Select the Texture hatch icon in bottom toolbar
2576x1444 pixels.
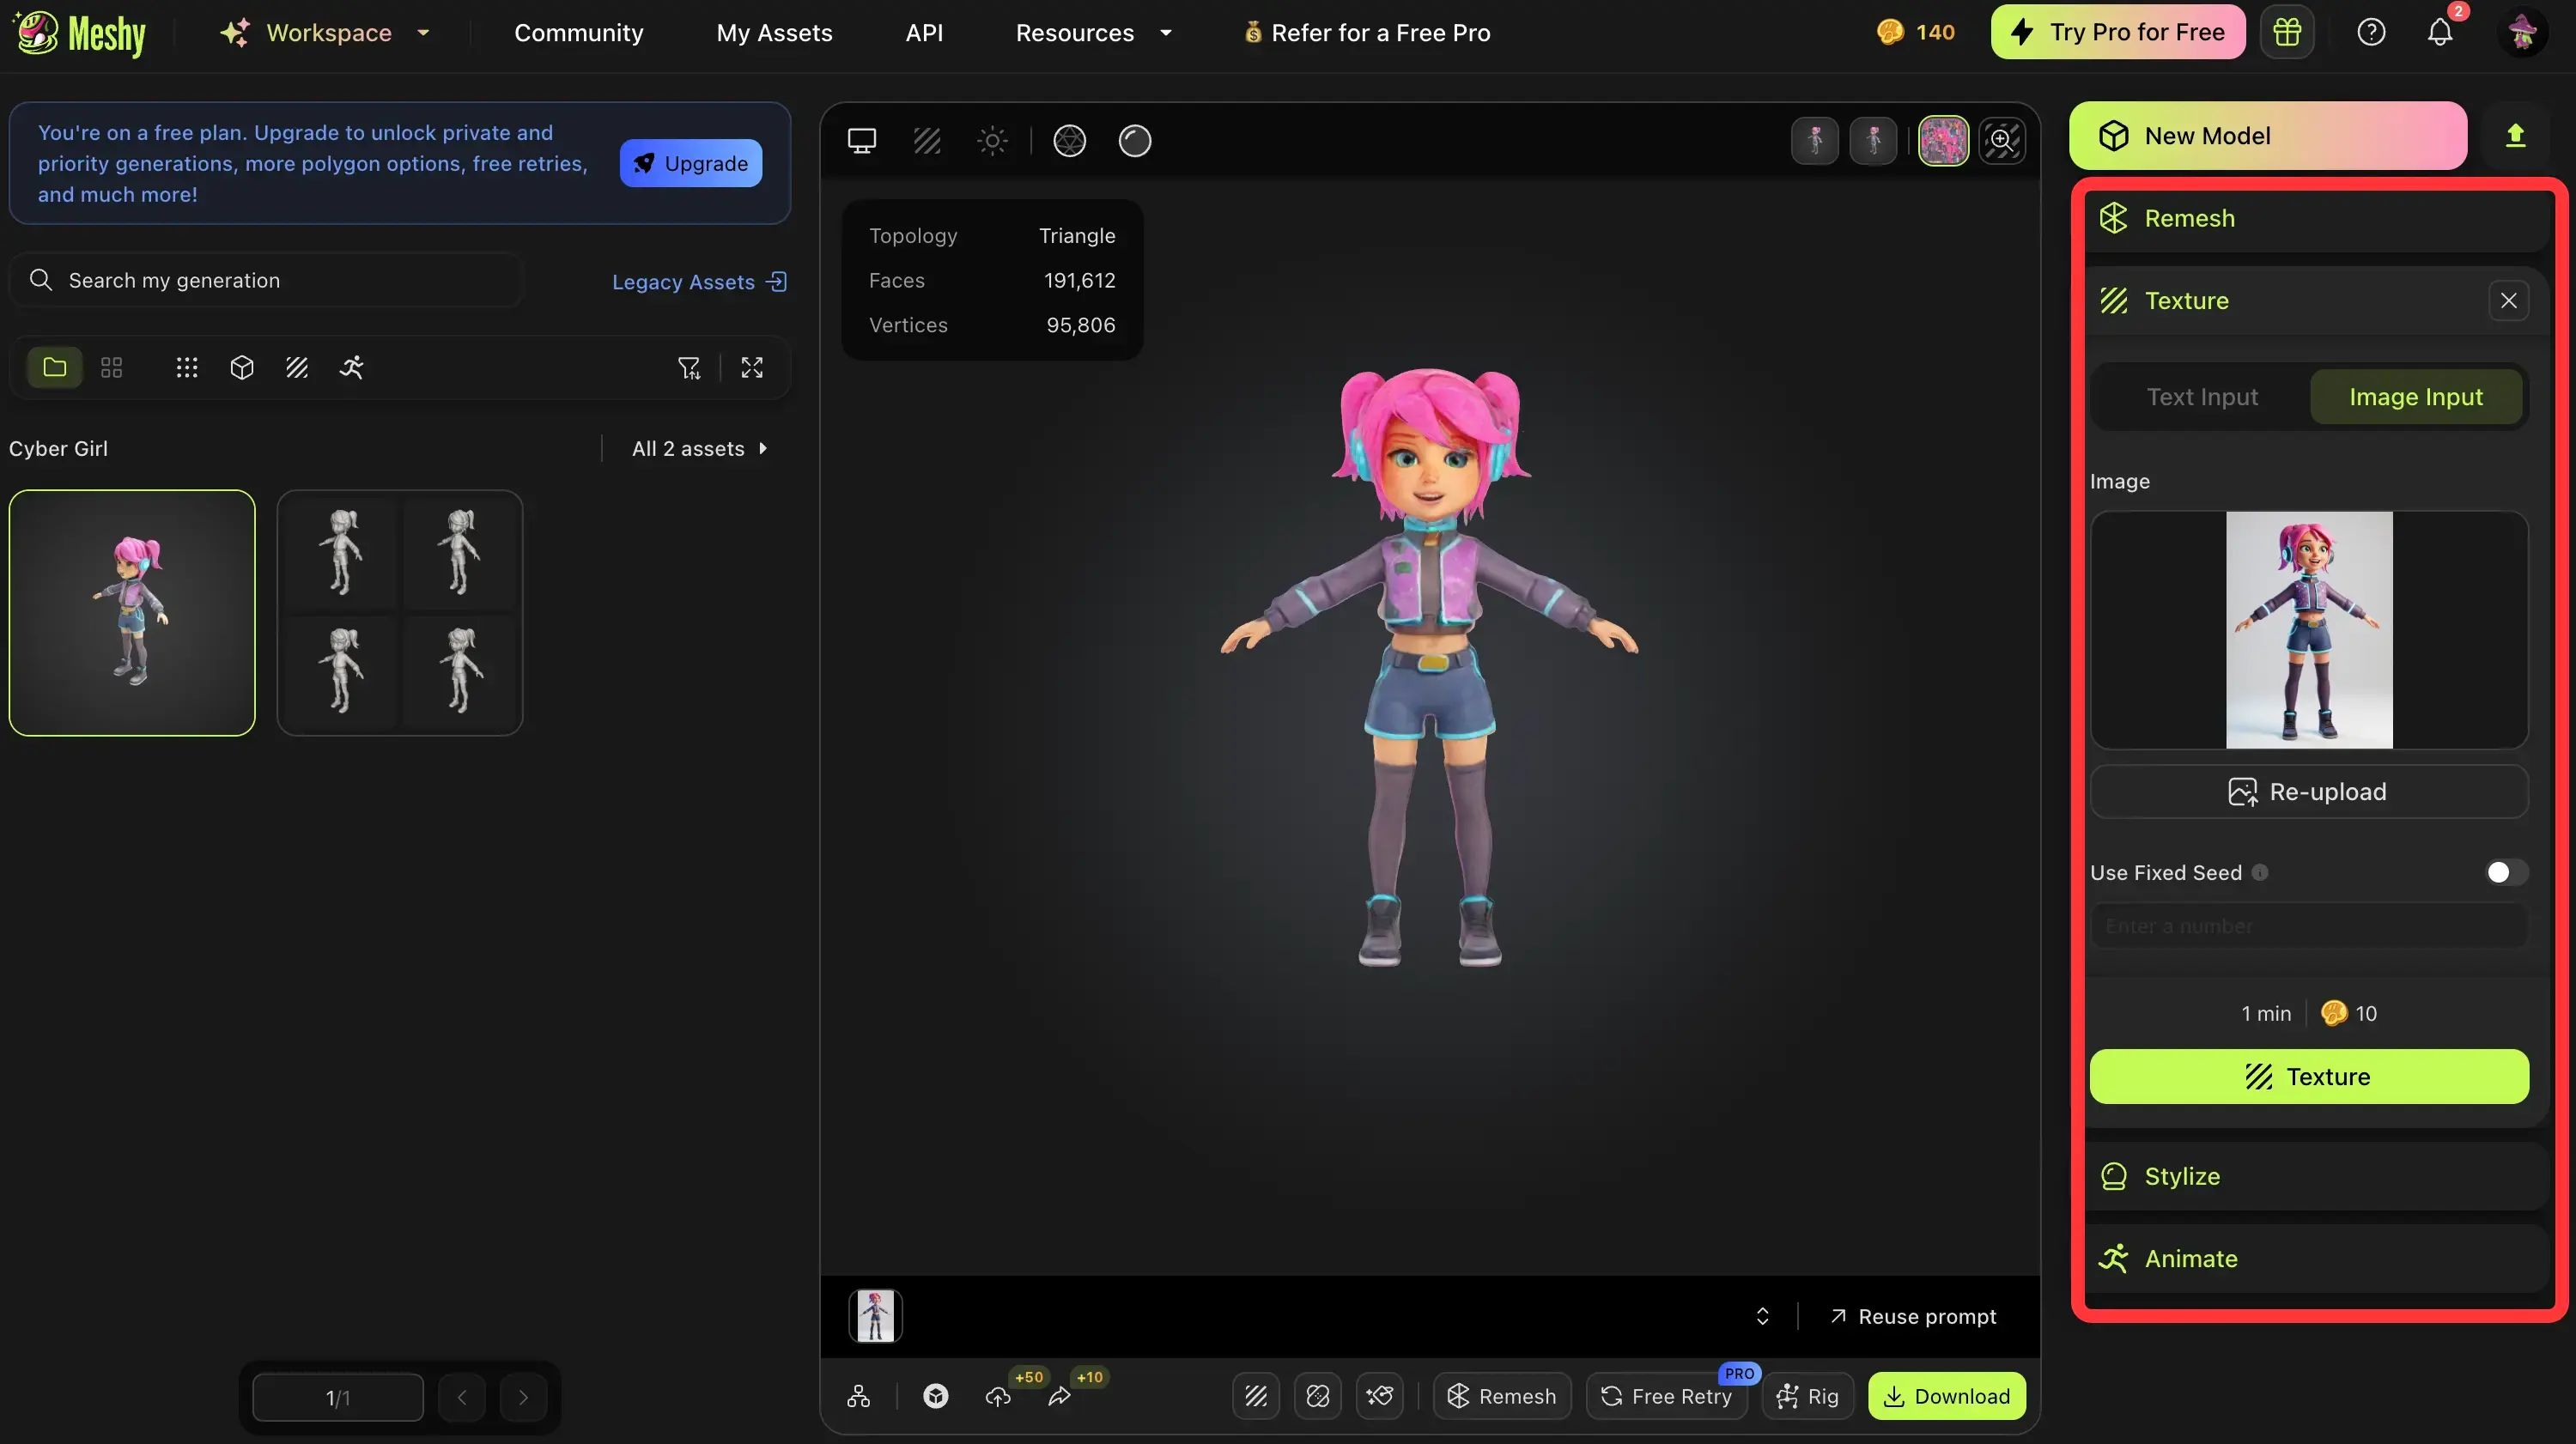1255,1396
